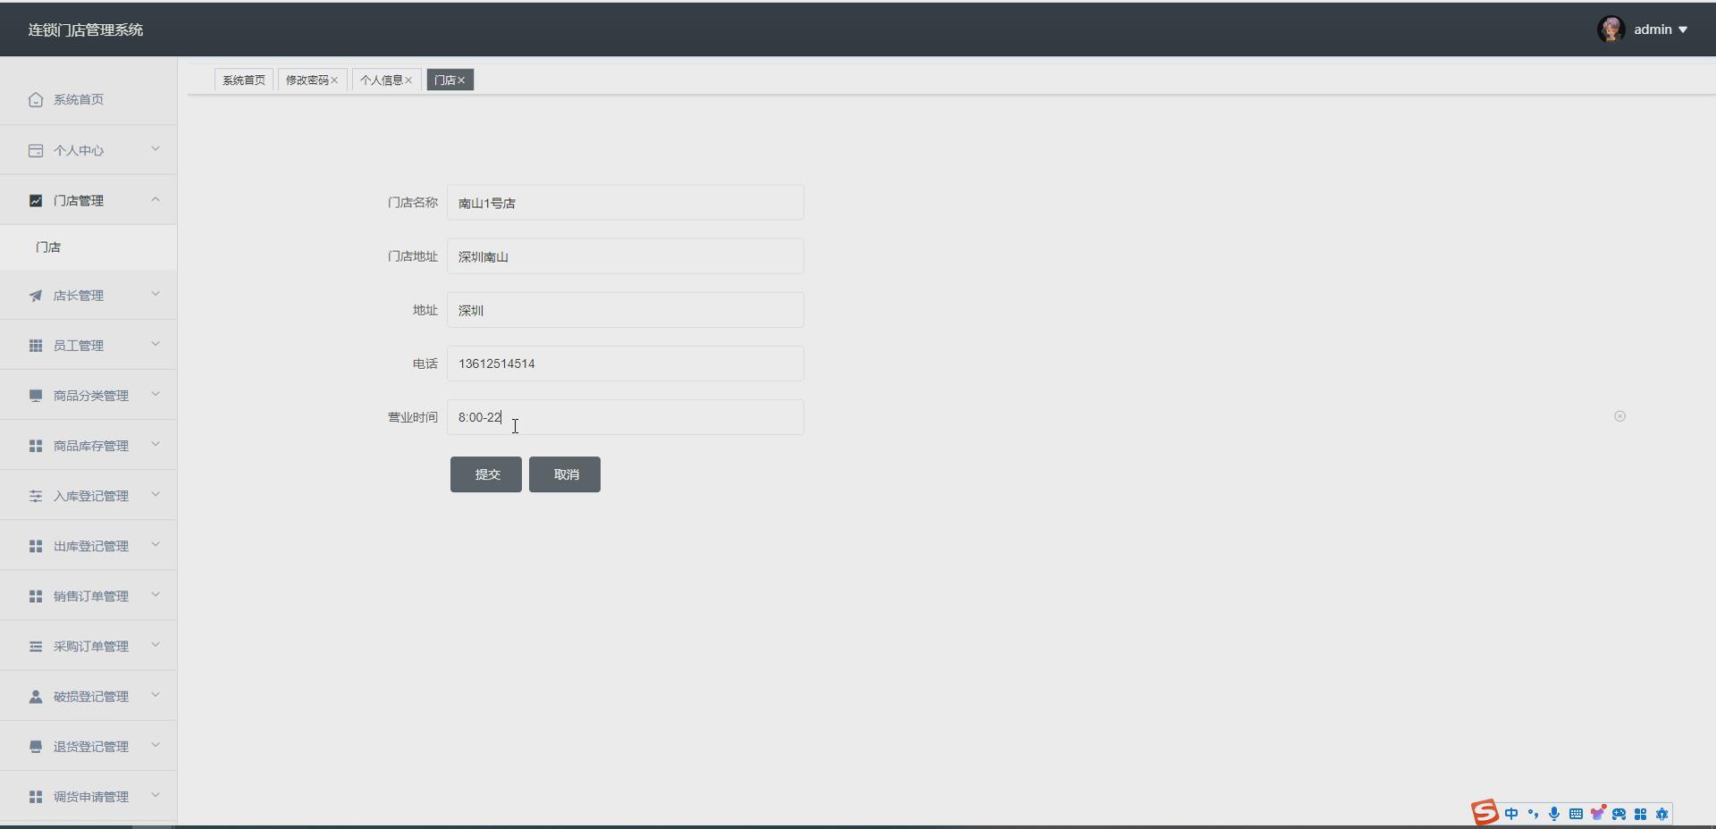
Task: Click the game controller icon in Sogou bar
Action: (x=1619, y=814)
